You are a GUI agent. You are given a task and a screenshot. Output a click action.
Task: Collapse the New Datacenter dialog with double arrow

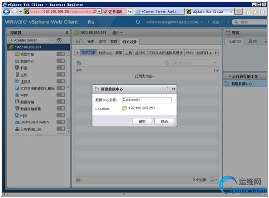tap(174, 89)
